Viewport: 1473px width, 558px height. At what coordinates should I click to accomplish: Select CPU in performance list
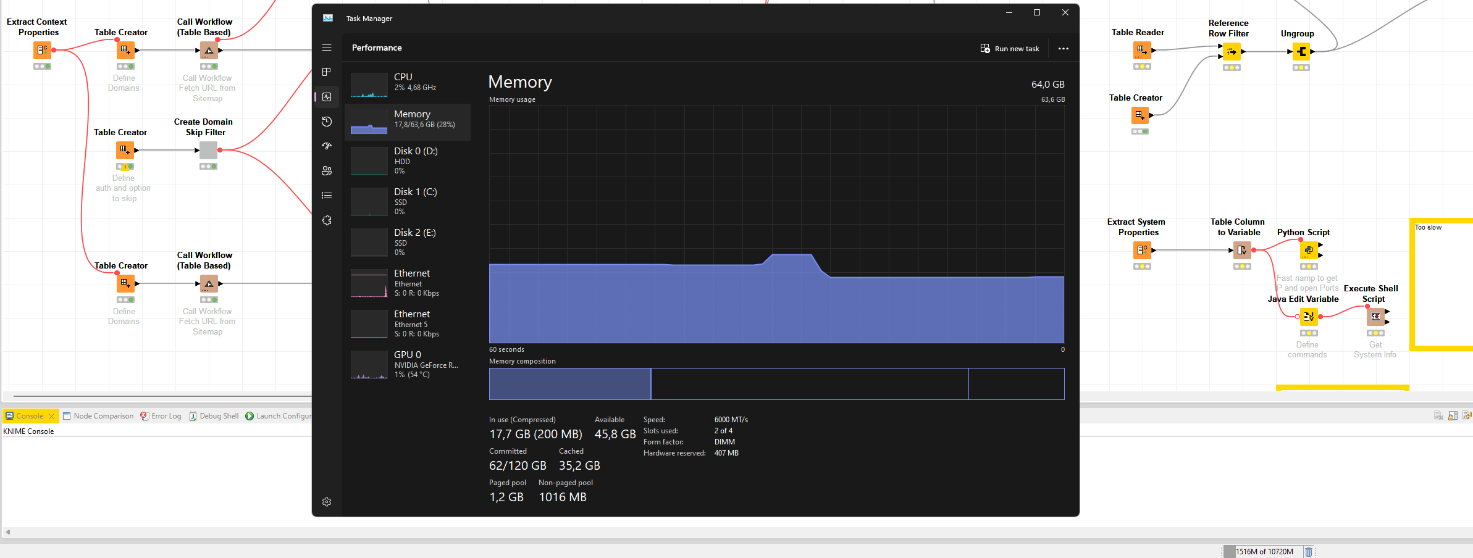(408, 85)
